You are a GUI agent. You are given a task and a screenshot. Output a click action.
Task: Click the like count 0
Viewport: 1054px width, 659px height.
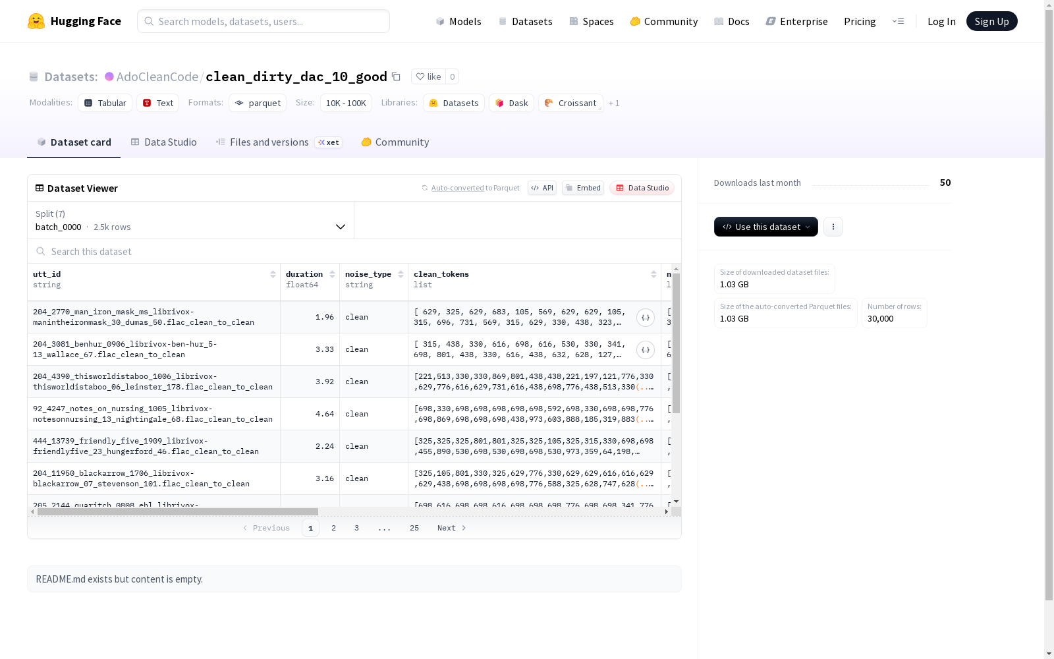point(452,76)
